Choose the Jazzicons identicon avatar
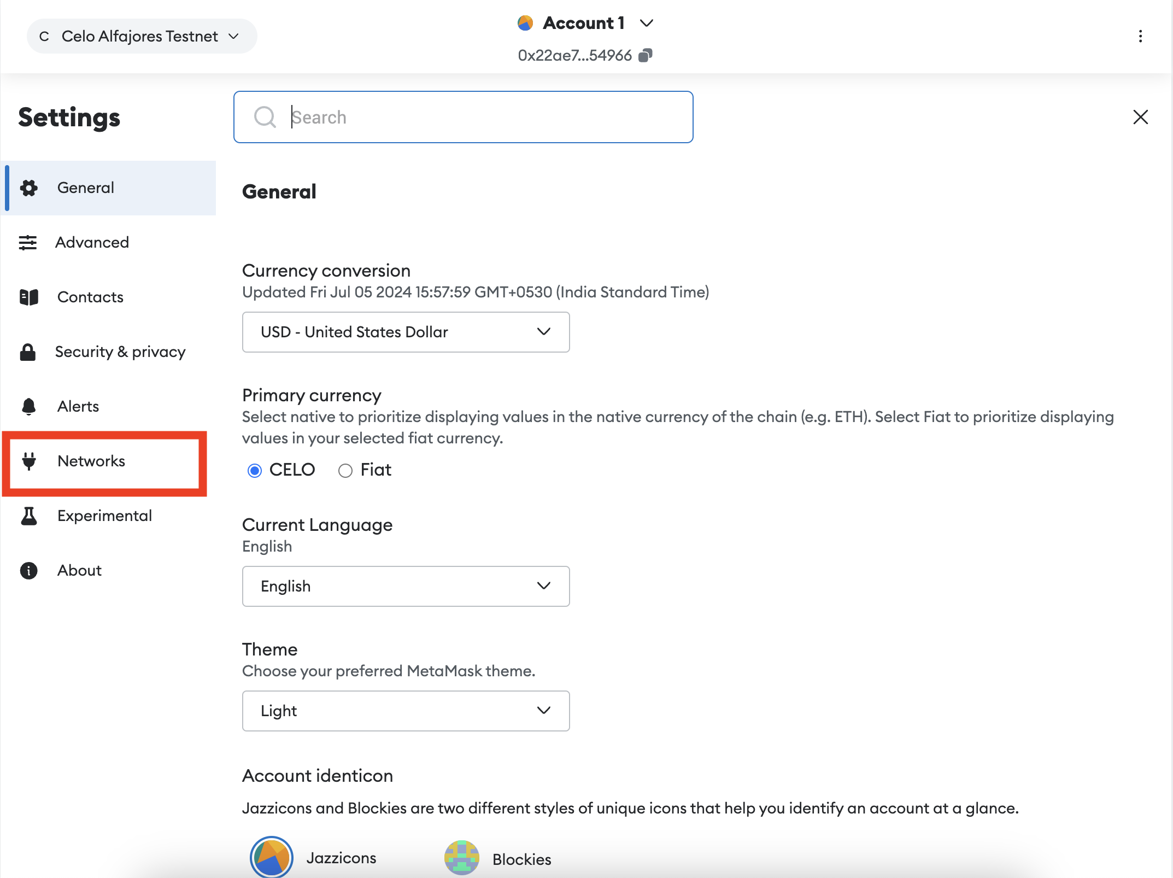The height and width of the screenshot is (878, 1173). [272, 857]
